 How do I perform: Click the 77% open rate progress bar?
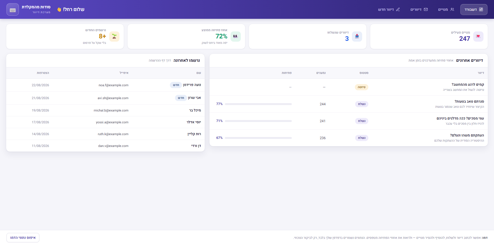(258, 104)
